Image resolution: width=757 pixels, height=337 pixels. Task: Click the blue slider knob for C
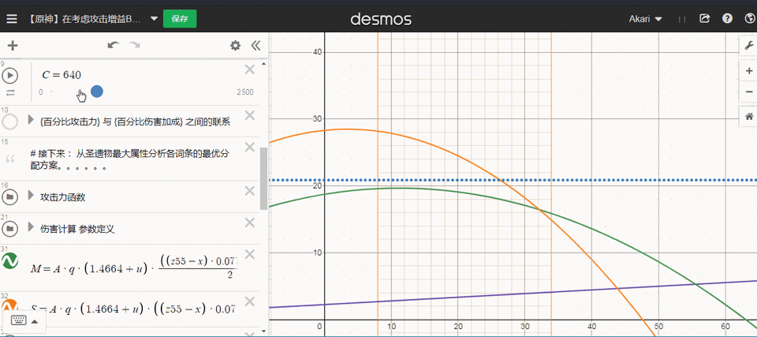pos(97,92)
